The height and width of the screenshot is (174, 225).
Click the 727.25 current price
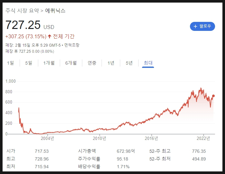pyautogui.click(x=23, y=25)
